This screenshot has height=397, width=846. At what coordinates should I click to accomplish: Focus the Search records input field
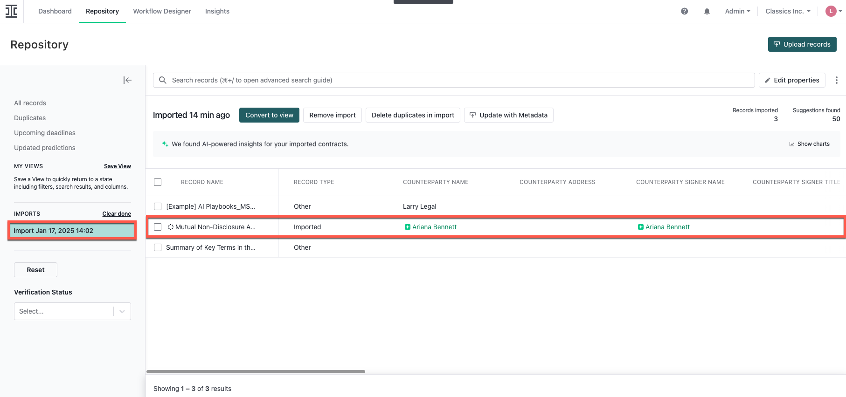pyautogui.click(x=454, y=80)
